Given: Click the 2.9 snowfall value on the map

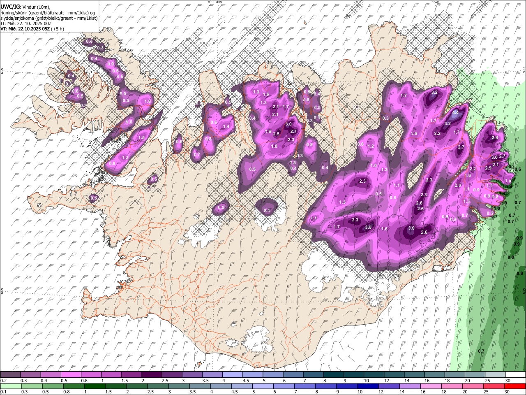Looking at the screenshot, I should [x=488, y=168].
